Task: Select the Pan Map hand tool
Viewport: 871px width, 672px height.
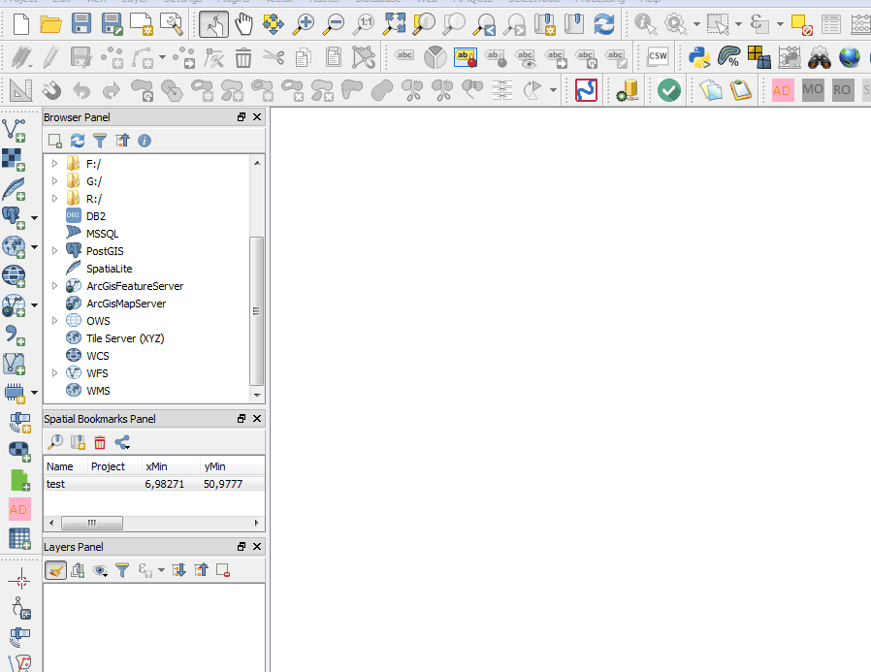Action: [x=243, y=24]
